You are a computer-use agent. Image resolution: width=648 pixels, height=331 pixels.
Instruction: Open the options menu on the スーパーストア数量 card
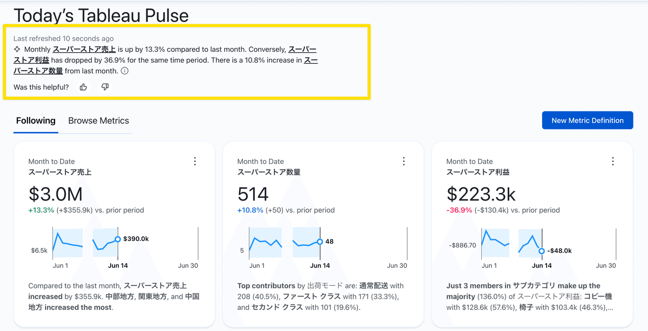point(404,161)
